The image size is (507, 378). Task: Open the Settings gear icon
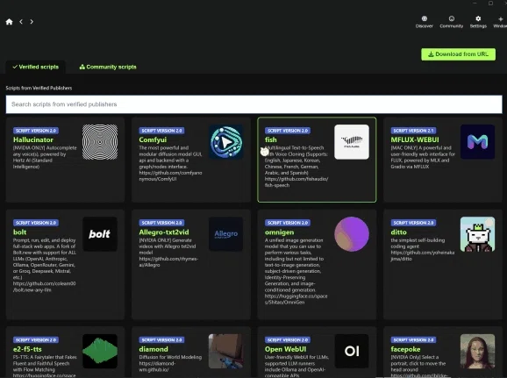(478, 18)
